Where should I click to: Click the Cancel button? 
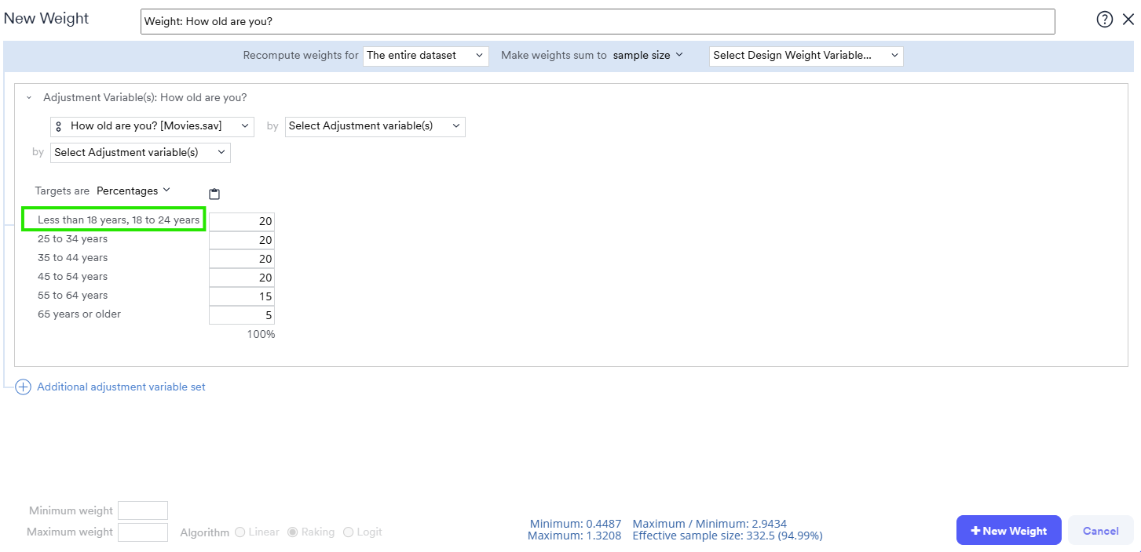click(1100, 531)
